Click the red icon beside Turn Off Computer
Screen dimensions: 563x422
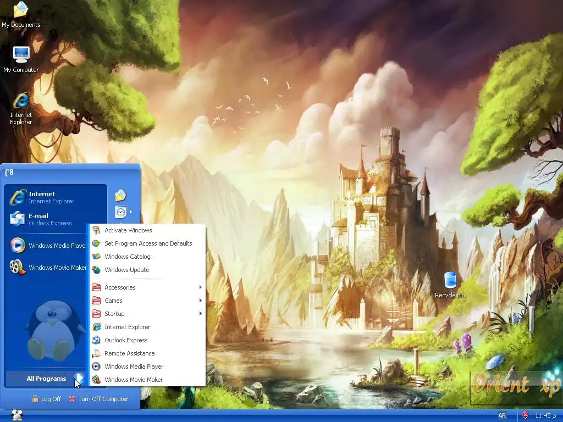72,399
